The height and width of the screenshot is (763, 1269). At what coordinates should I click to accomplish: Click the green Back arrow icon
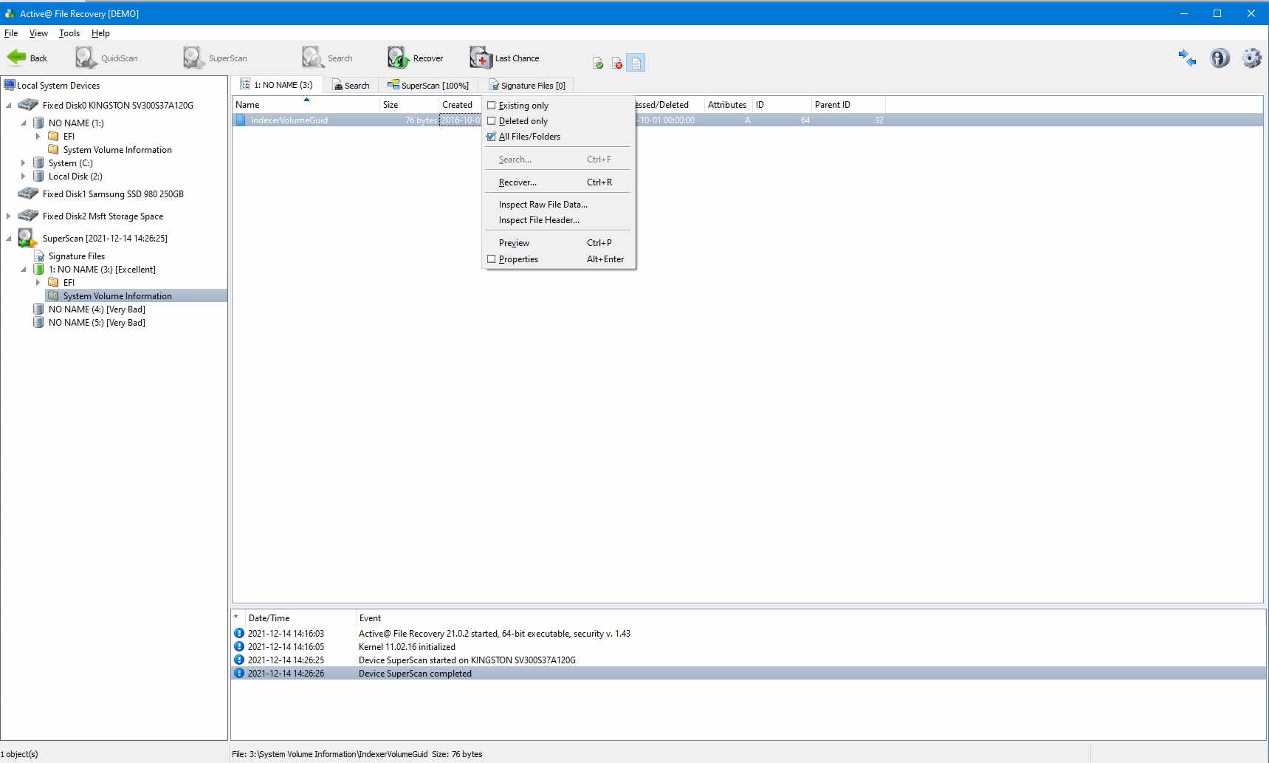coord(16,58)
